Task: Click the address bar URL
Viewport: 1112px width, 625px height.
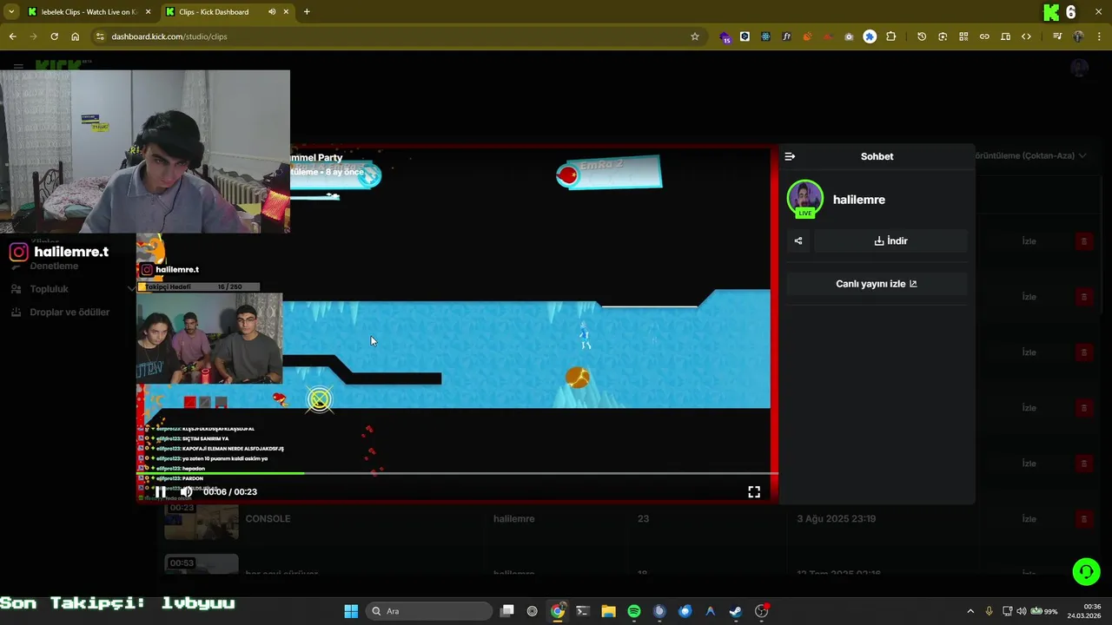Action: pyautogui.click(x=169, y=36)
